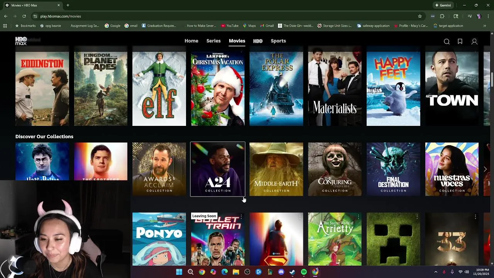Expand hidden bookmarks chevron
The height and width of the screenshot is (278, 494).
pos(484,26)
